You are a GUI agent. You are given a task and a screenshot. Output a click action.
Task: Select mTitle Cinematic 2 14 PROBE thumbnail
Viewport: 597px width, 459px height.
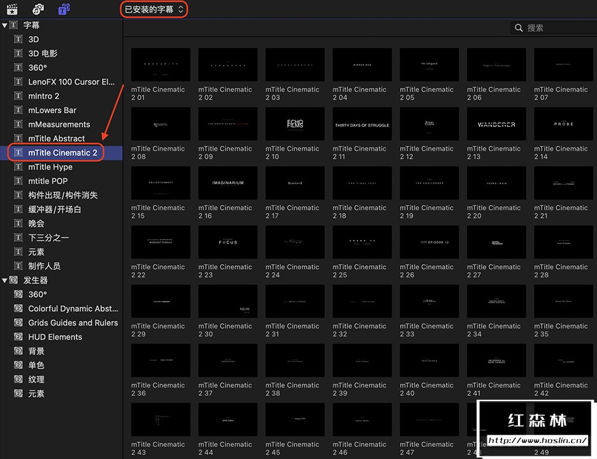tap(563, 124)
